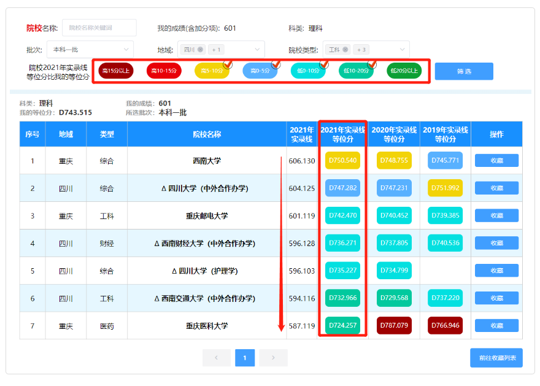This screenshot has height=386, width=540.
Task: Toggle the 高15分以上 filter pill
Action: click(116, 71)
